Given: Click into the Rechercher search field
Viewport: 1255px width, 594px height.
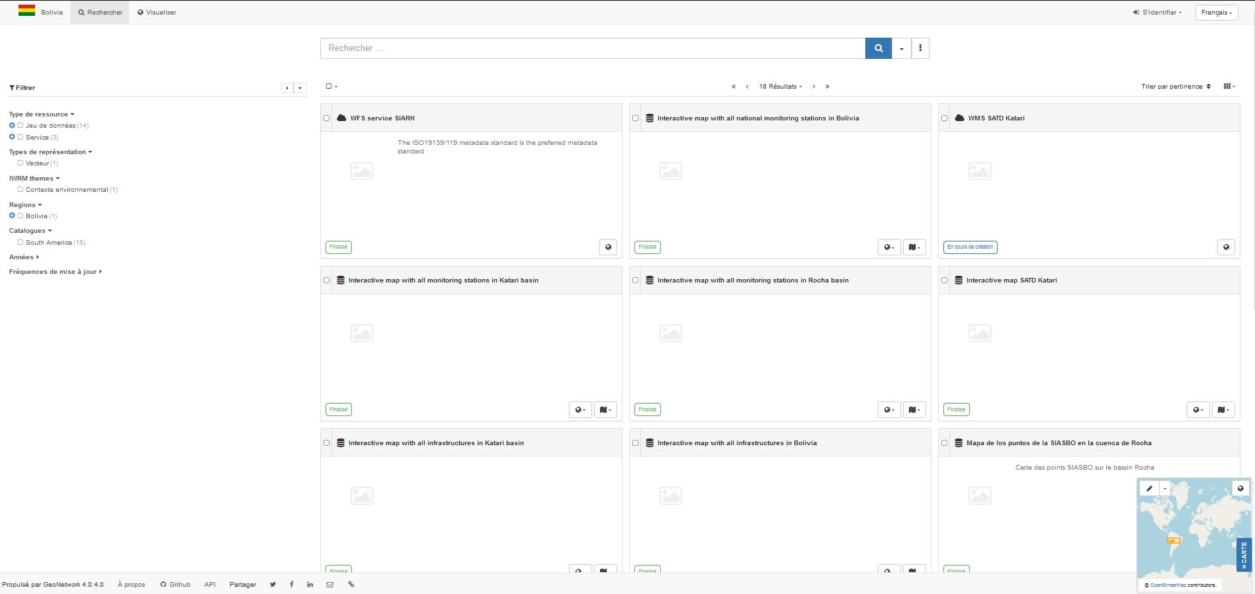Looking at the screenshot, I should tap(592, 48).
